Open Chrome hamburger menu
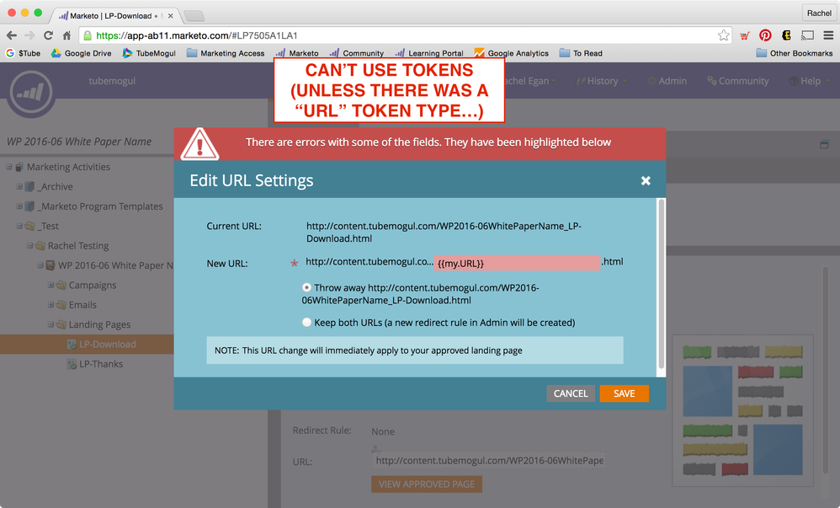This screenshot has width=840, height=508. click(828, 35)
